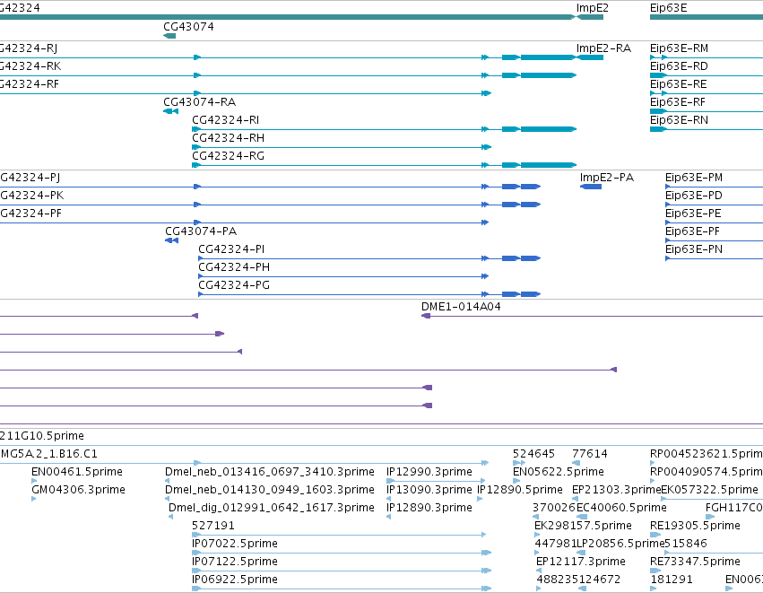Select IP07022.5prime EST label

tap(235, 545)
